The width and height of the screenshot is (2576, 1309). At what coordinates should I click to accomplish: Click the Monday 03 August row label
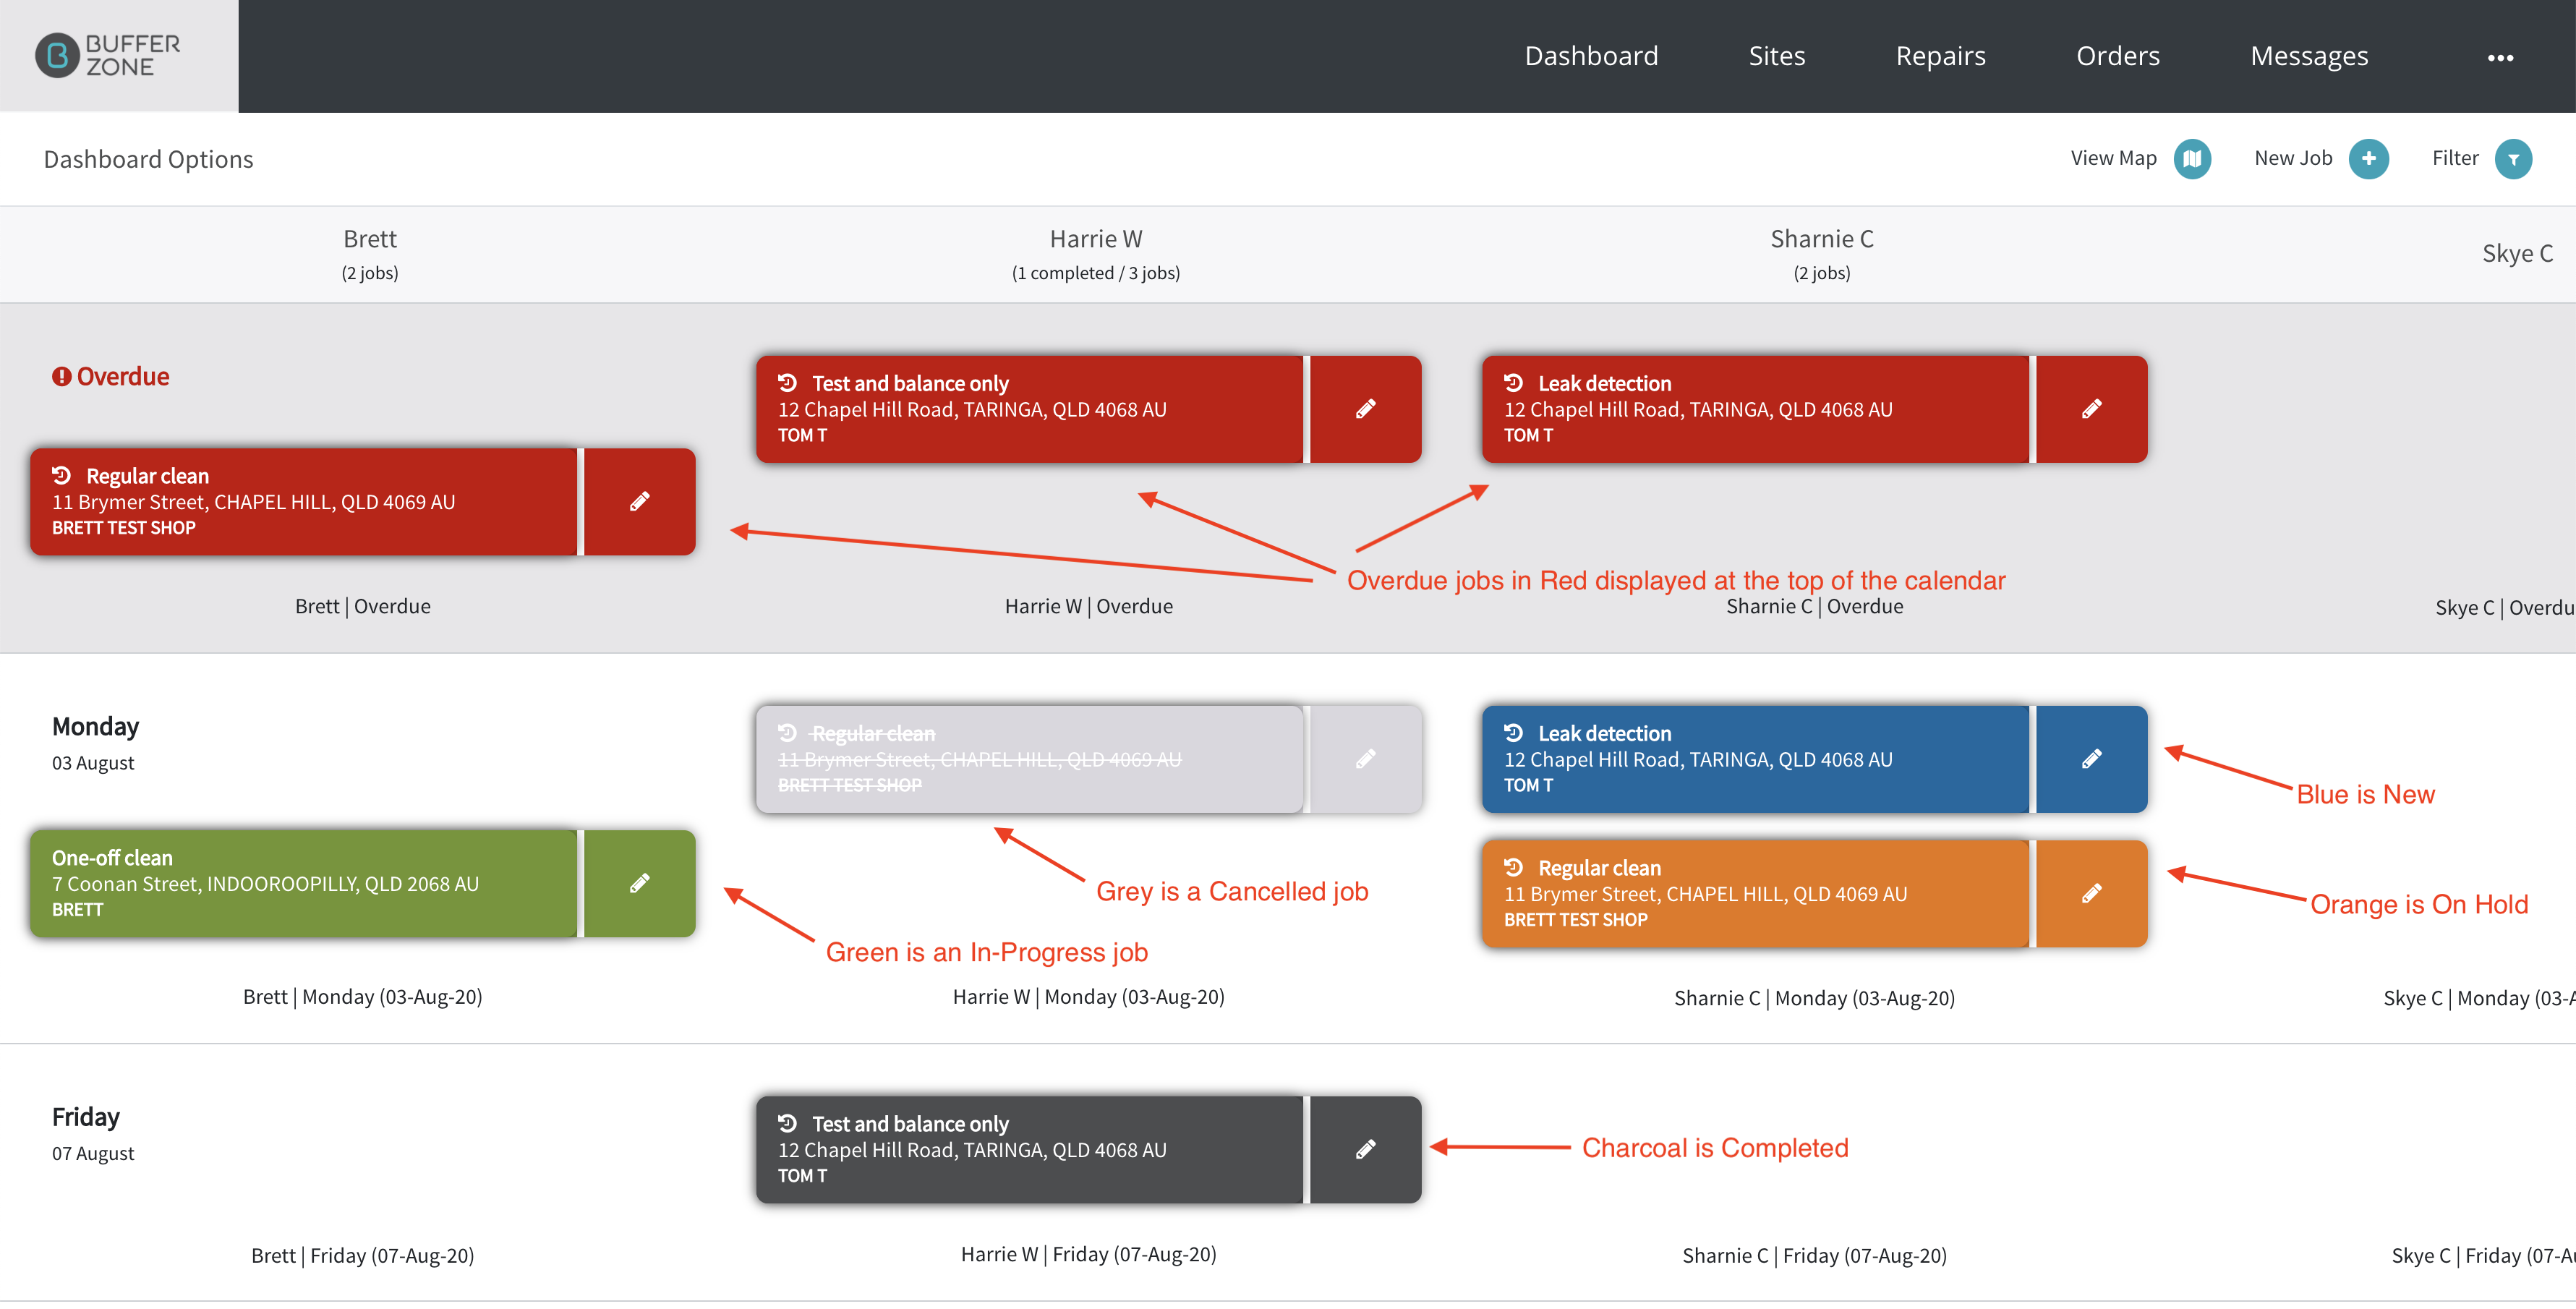click(96, 743)
